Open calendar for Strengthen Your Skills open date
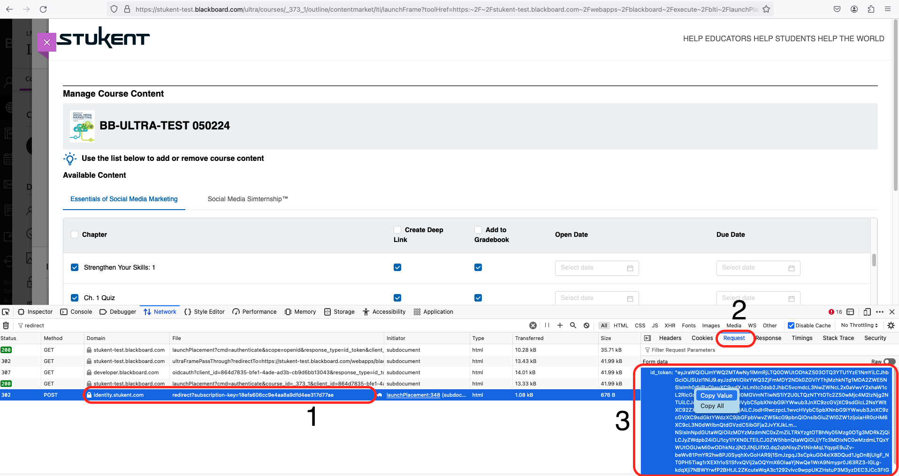Viewport: 899px width, 476px height. click(x=630, y=268)
